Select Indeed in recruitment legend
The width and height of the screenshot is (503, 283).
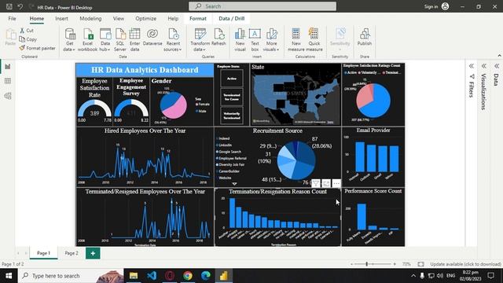click(x=223, y=138)
